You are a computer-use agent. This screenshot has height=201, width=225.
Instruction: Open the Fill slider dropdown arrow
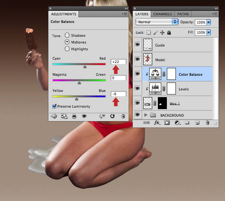pyautogui.click(x=208, y=32)
